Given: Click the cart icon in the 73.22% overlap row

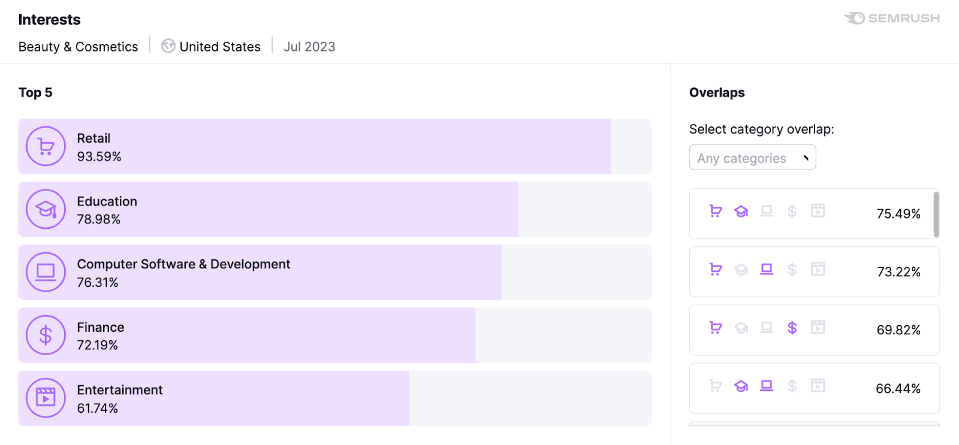Looking at the screenshot, I should 715,270.
